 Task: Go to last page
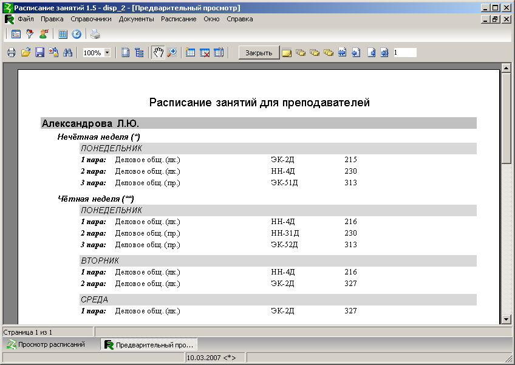point(384,53)
